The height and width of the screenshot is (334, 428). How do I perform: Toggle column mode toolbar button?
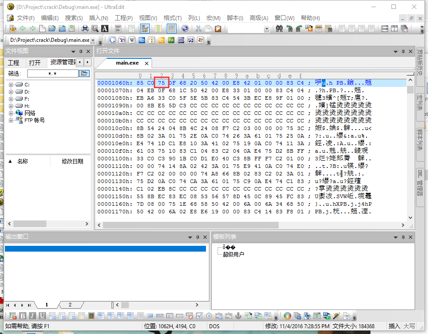(157, 29)
